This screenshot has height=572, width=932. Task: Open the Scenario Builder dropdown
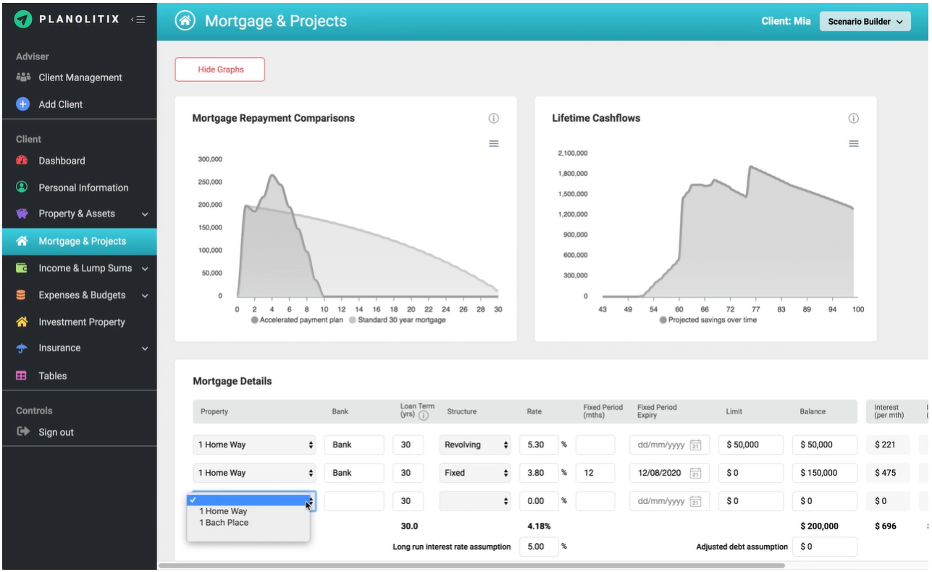pos(865,22)
